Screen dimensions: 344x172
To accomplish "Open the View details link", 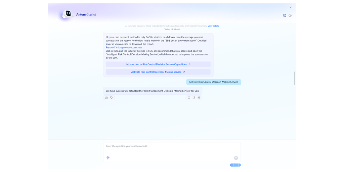I will [213, 26].
